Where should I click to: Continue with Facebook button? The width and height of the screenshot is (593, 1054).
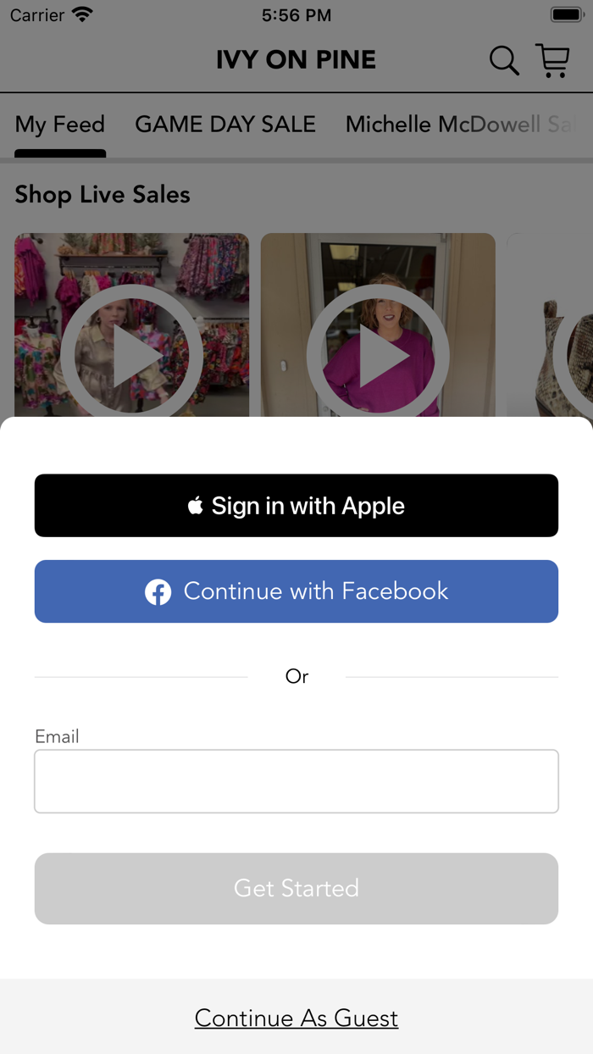pyautogui.click(x=296, y=591)
